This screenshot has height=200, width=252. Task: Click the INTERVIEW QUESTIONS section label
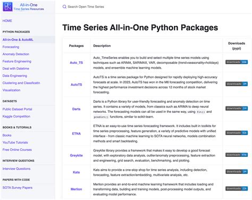pos(18,161)
